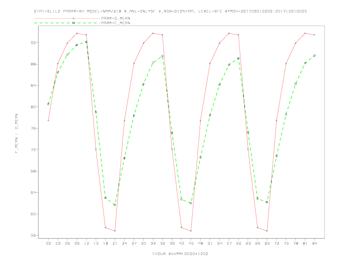
Task: Click x-axis tick label 03
Action: [58, 243]
